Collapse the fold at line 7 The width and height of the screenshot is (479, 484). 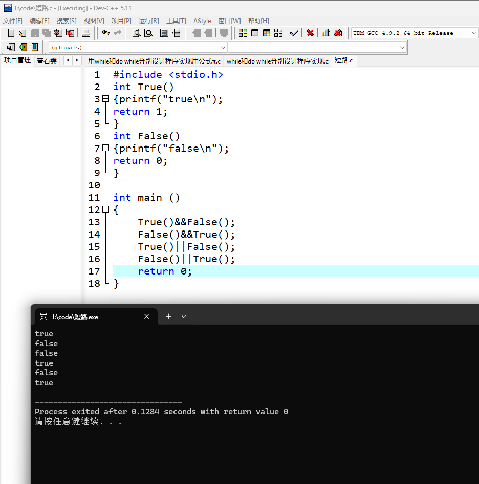106,148
